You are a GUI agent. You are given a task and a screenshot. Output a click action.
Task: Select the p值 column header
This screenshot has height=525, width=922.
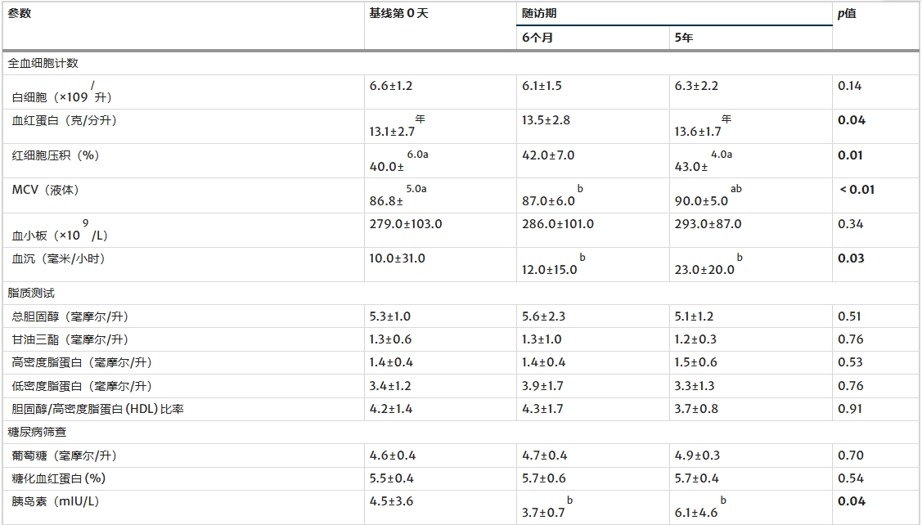(847, 14)
